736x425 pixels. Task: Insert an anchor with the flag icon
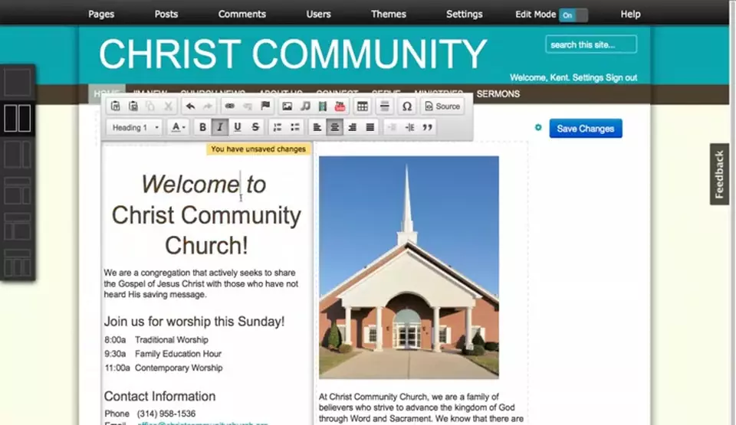(265, 106)
